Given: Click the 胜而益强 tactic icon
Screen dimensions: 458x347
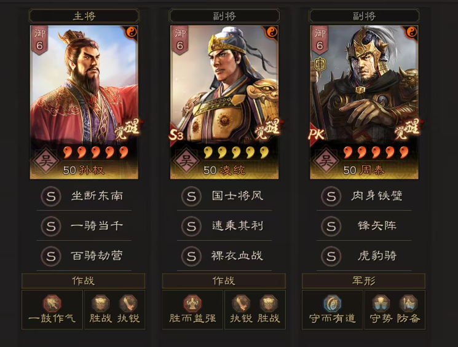Looking at the screenshot, I should coord(192,303).
